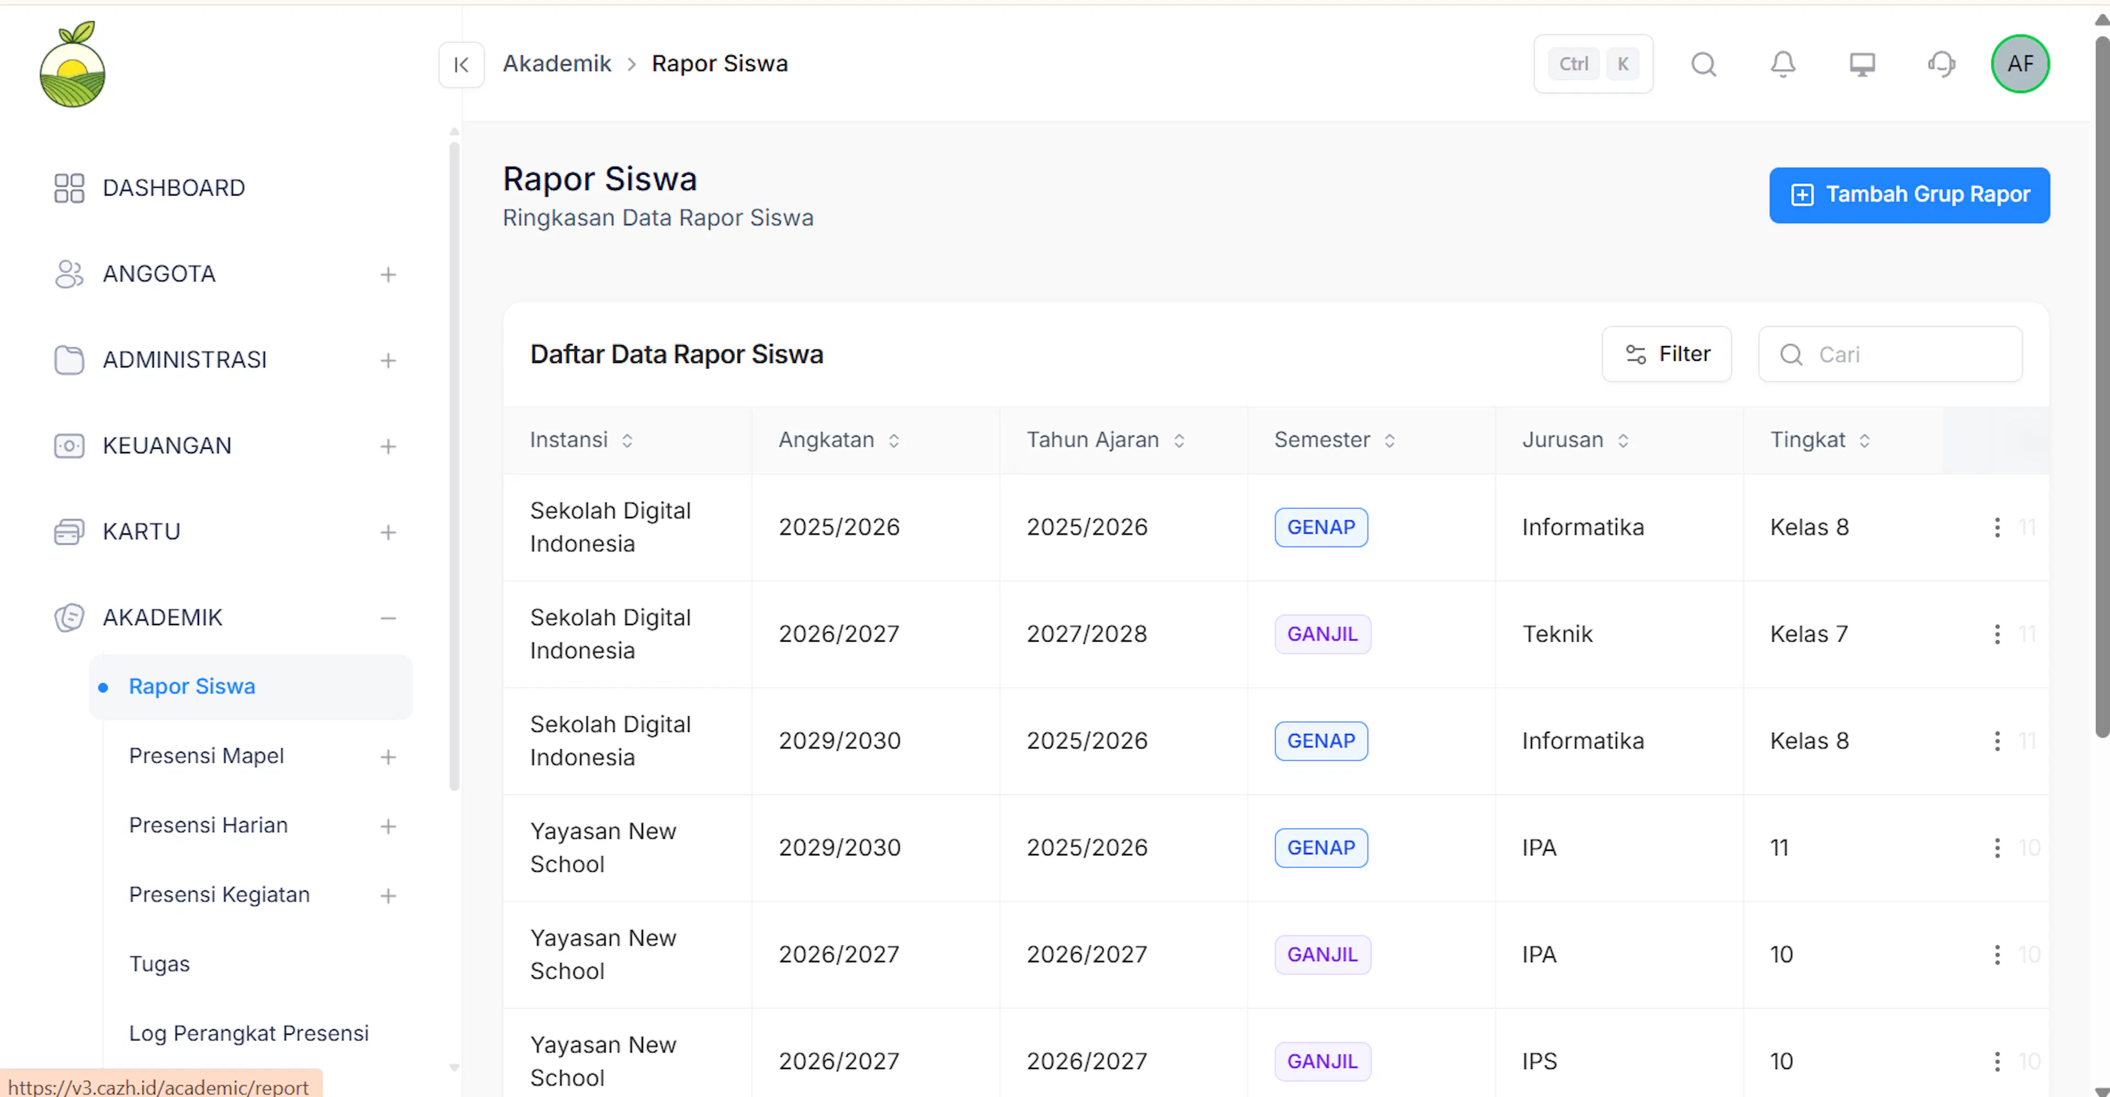Open Tugas menu item
The height and width of the screenshot is (1097, 2110).
pos(159,964)
